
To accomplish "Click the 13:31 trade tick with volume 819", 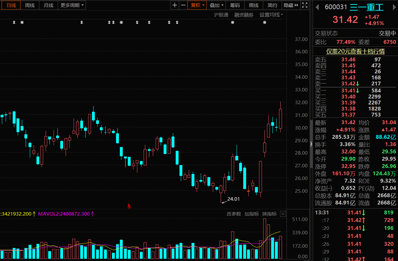I will point(355,212).
